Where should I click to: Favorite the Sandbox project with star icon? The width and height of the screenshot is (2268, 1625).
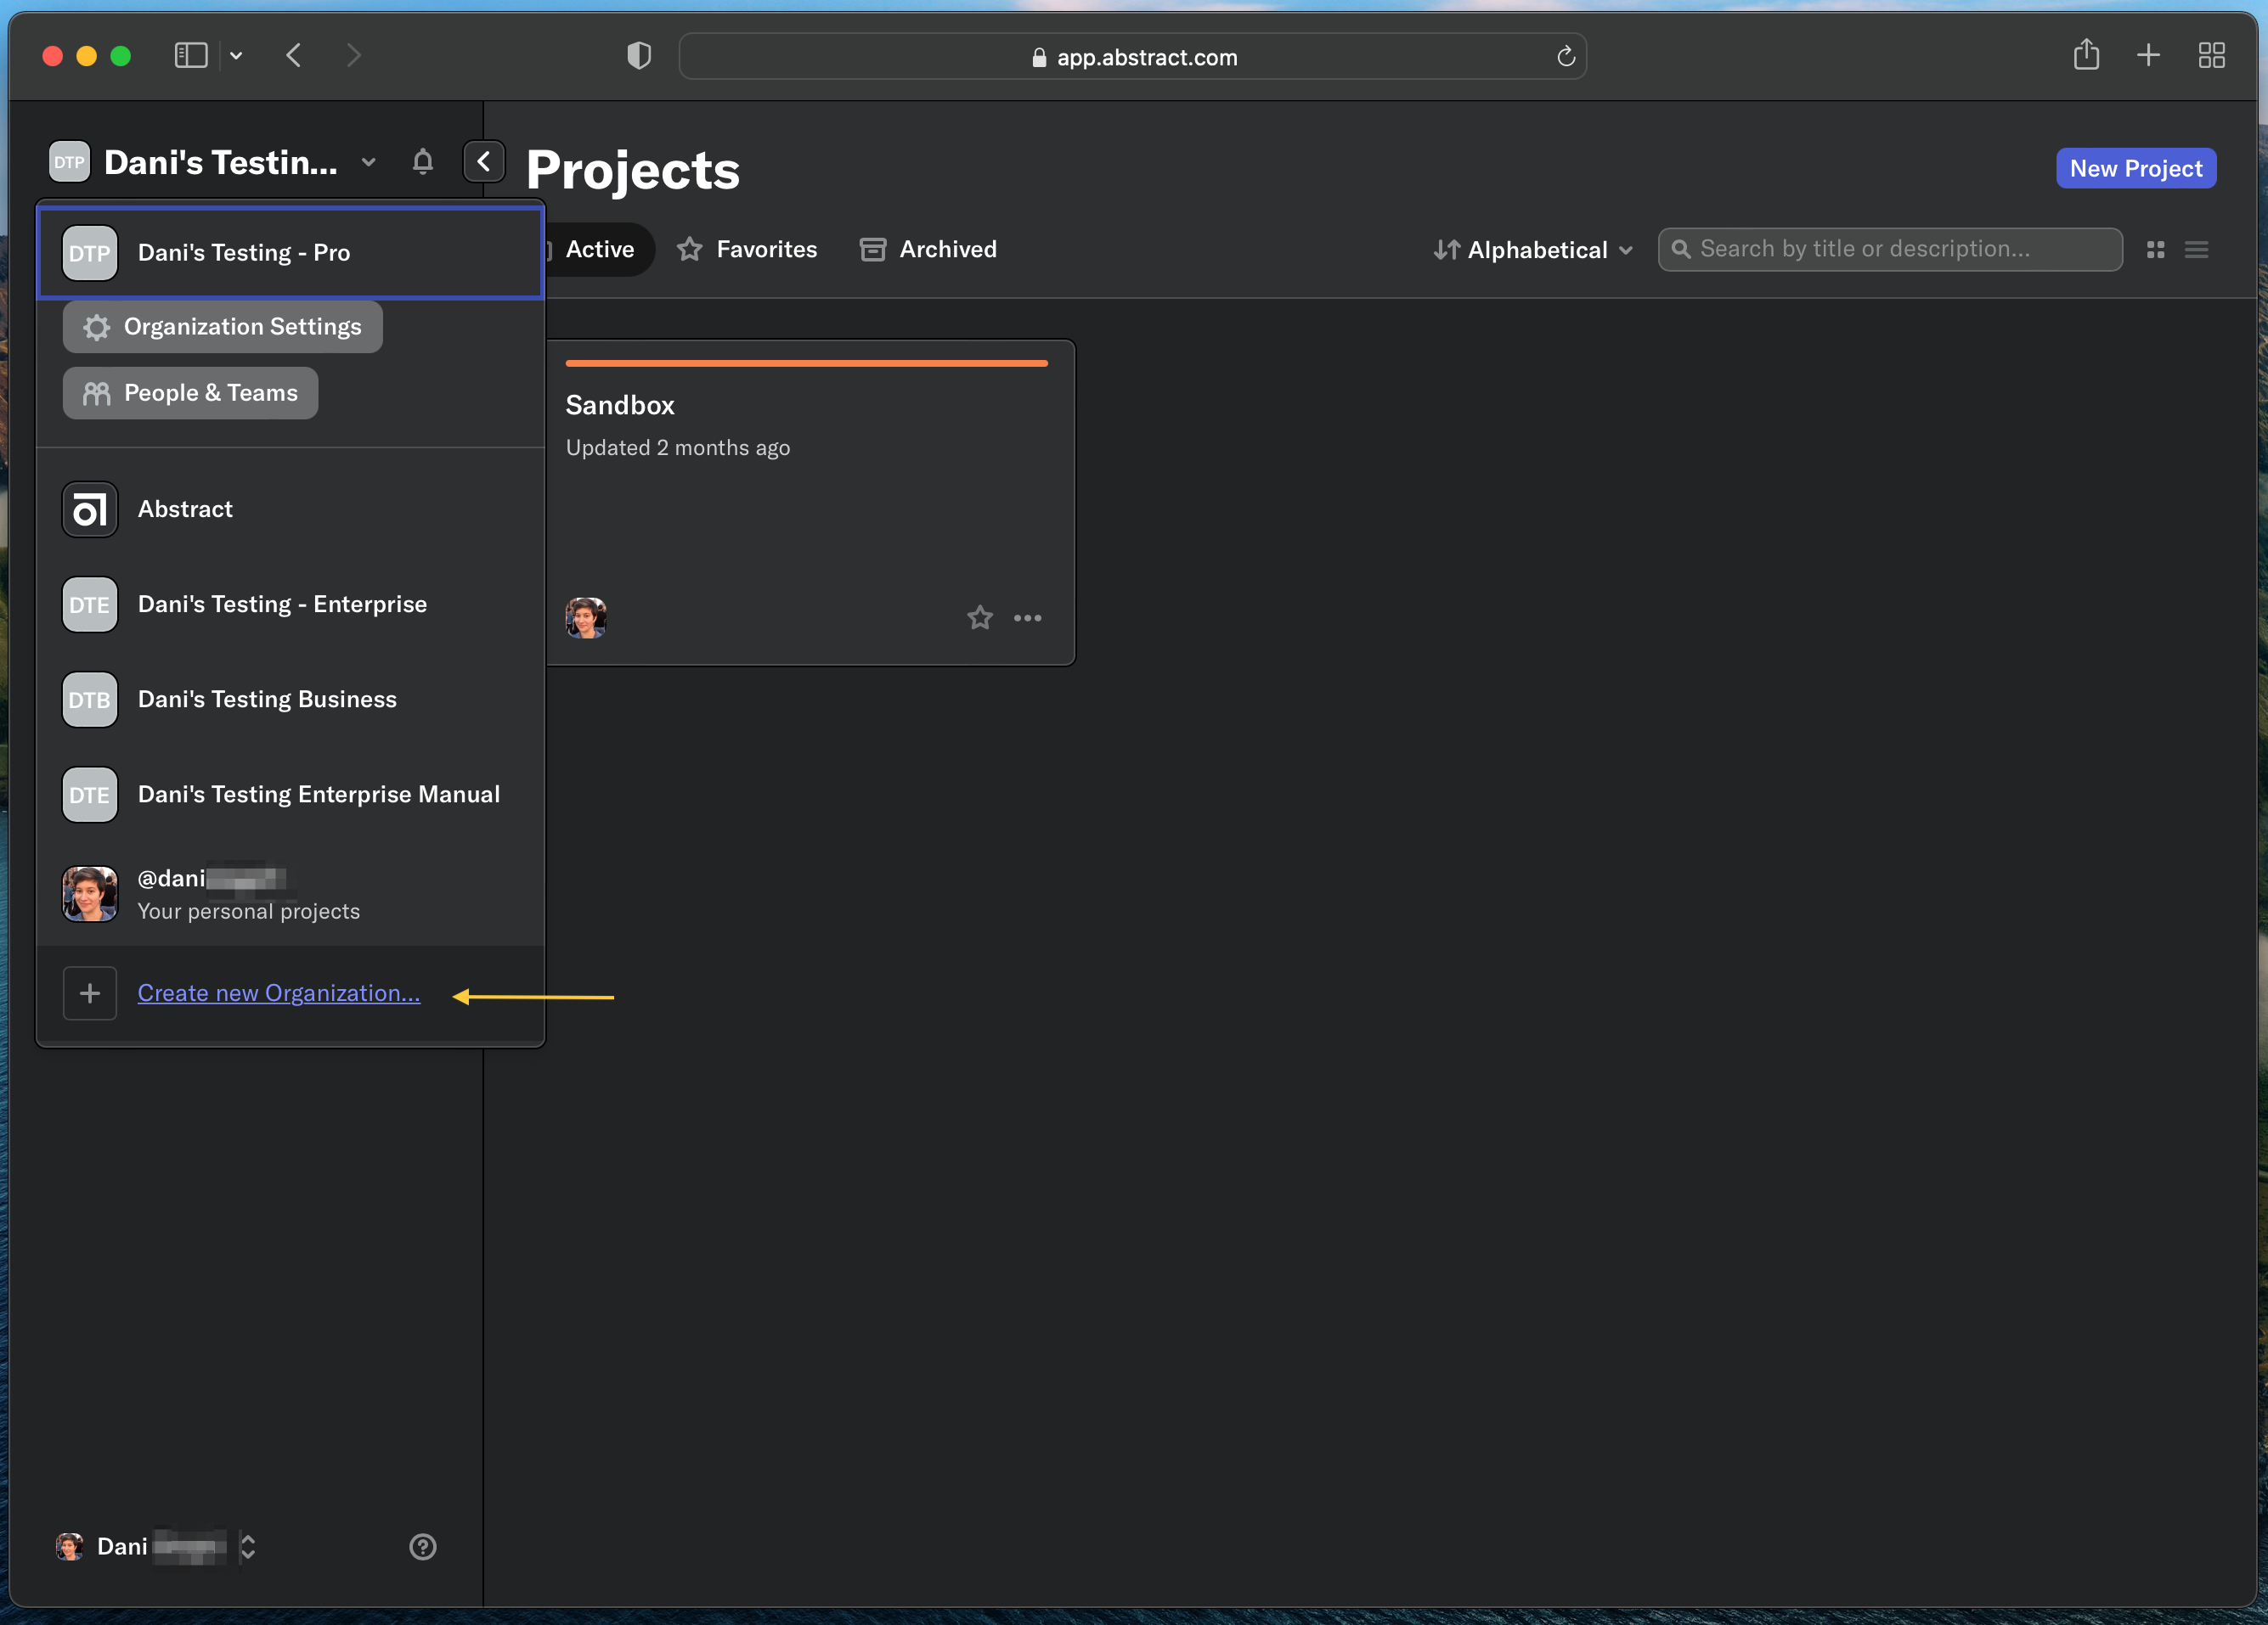(x=979, y=617)
